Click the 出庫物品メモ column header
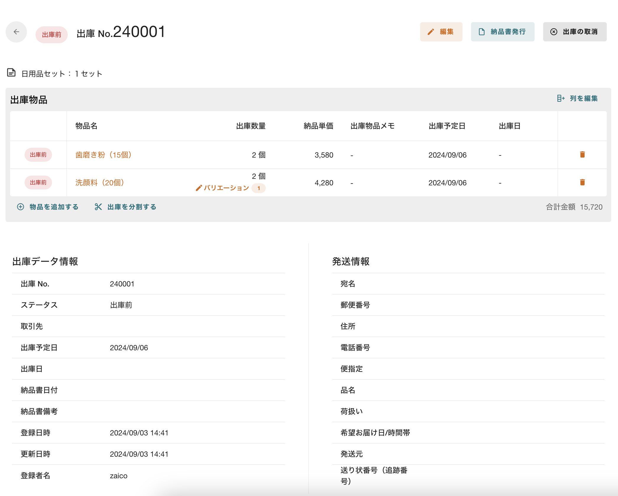The width and height of the screenshot is (618, 496). (x=373, y=126)
